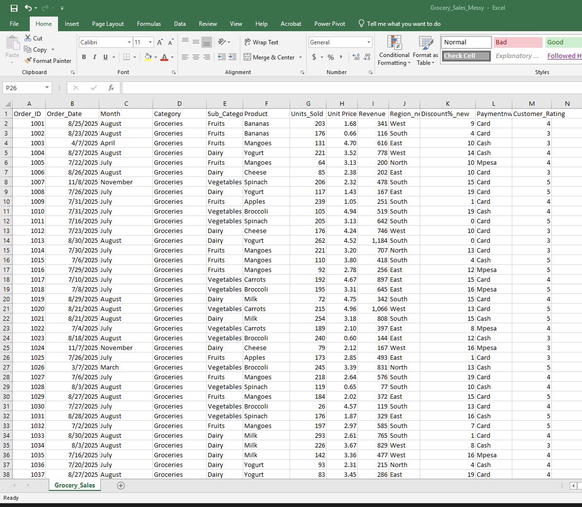Click the Fill Color bucket icon
The image size is (582, 507).
click(x=148, y=57)
